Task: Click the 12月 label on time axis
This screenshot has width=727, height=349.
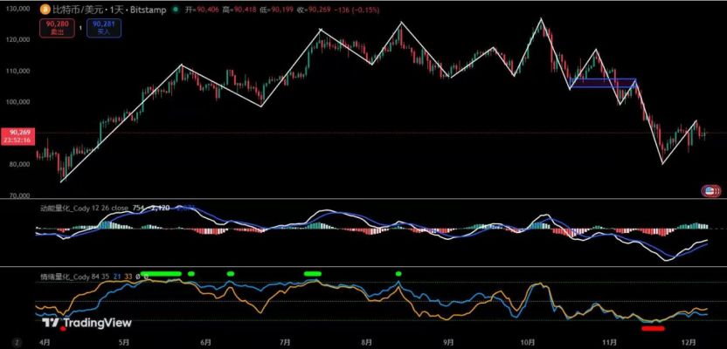Action: [689, 341]
